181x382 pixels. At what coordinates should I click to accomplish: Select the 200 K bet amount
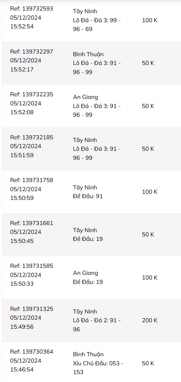tap(150, 320)
